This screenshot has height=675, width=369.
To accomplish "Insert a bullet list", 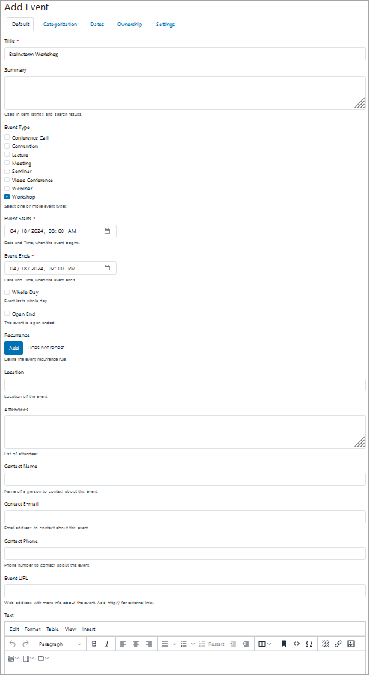I will point(165,644).
